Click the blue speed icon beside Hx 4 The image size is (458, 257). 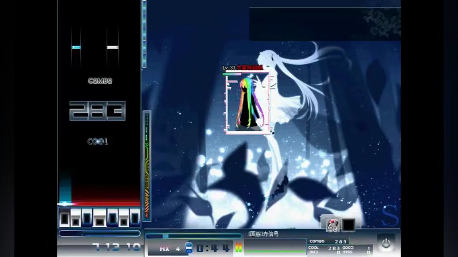[189, 248]
